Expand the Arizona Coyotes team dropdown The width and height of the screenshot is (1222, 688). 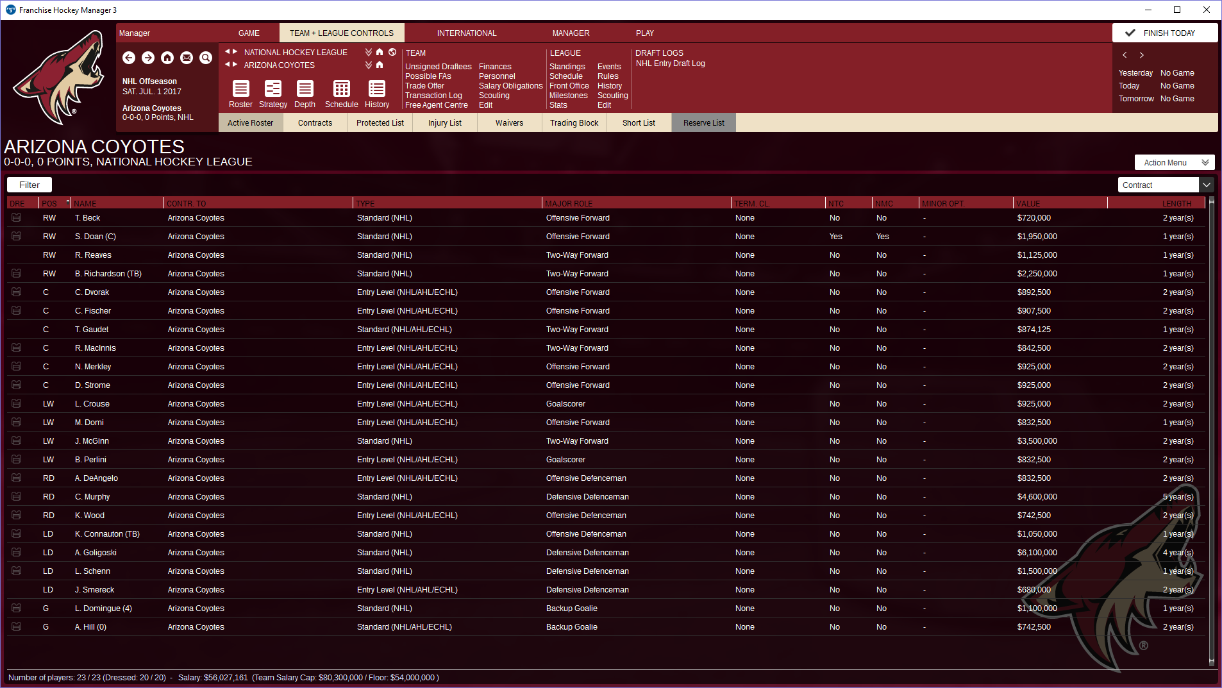pyautogui.click(x=369, y=65)
